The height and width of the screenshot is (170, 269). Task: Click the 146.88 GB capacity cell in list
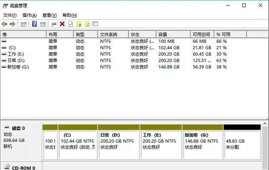pyautogui.click(x=169, y=67)
